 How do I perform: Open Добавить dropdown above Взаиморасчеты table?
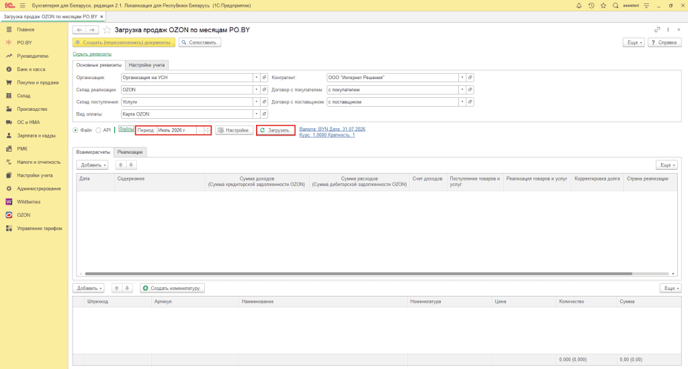pos(92,165)
